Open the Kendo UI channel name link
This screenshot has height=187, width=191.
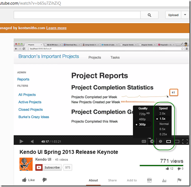click(43, 159)
